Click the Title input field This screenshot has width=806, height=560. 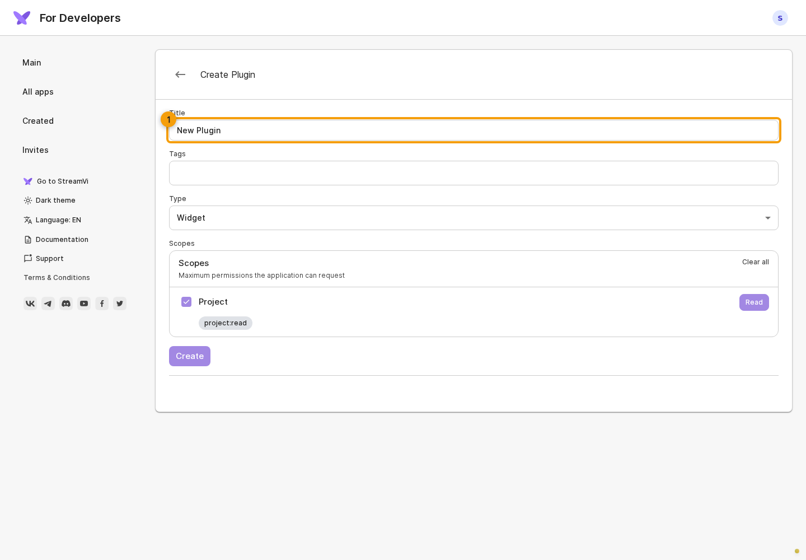point(474,130)
